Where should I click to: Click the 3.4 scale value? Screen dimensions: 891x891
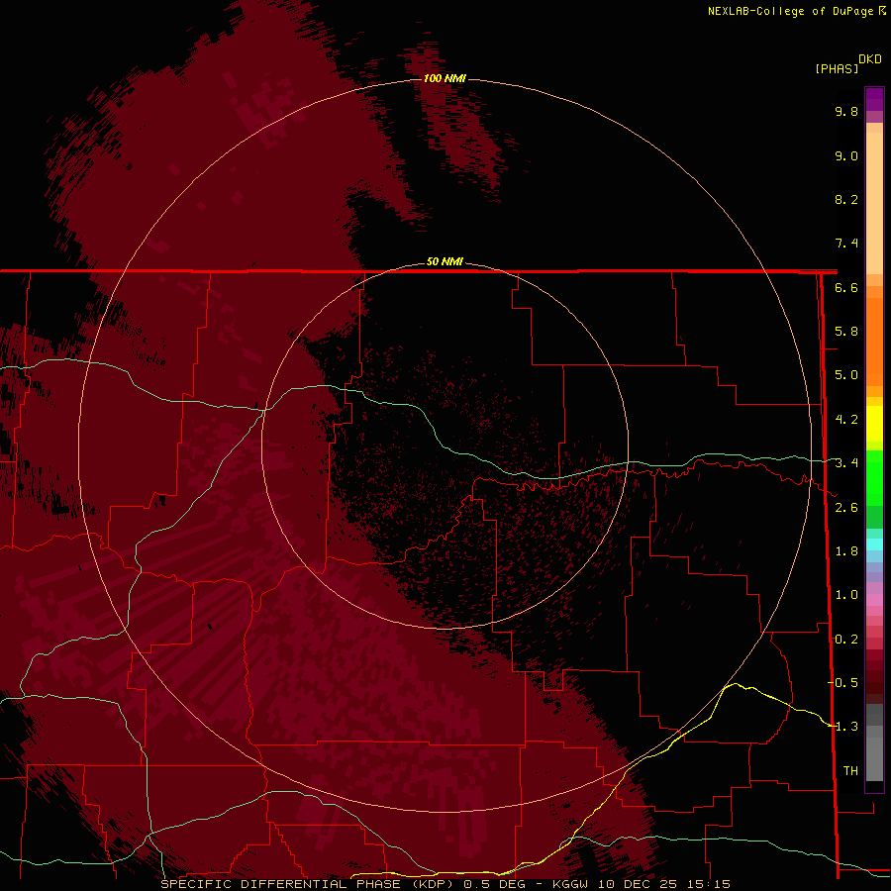point(846,463)
